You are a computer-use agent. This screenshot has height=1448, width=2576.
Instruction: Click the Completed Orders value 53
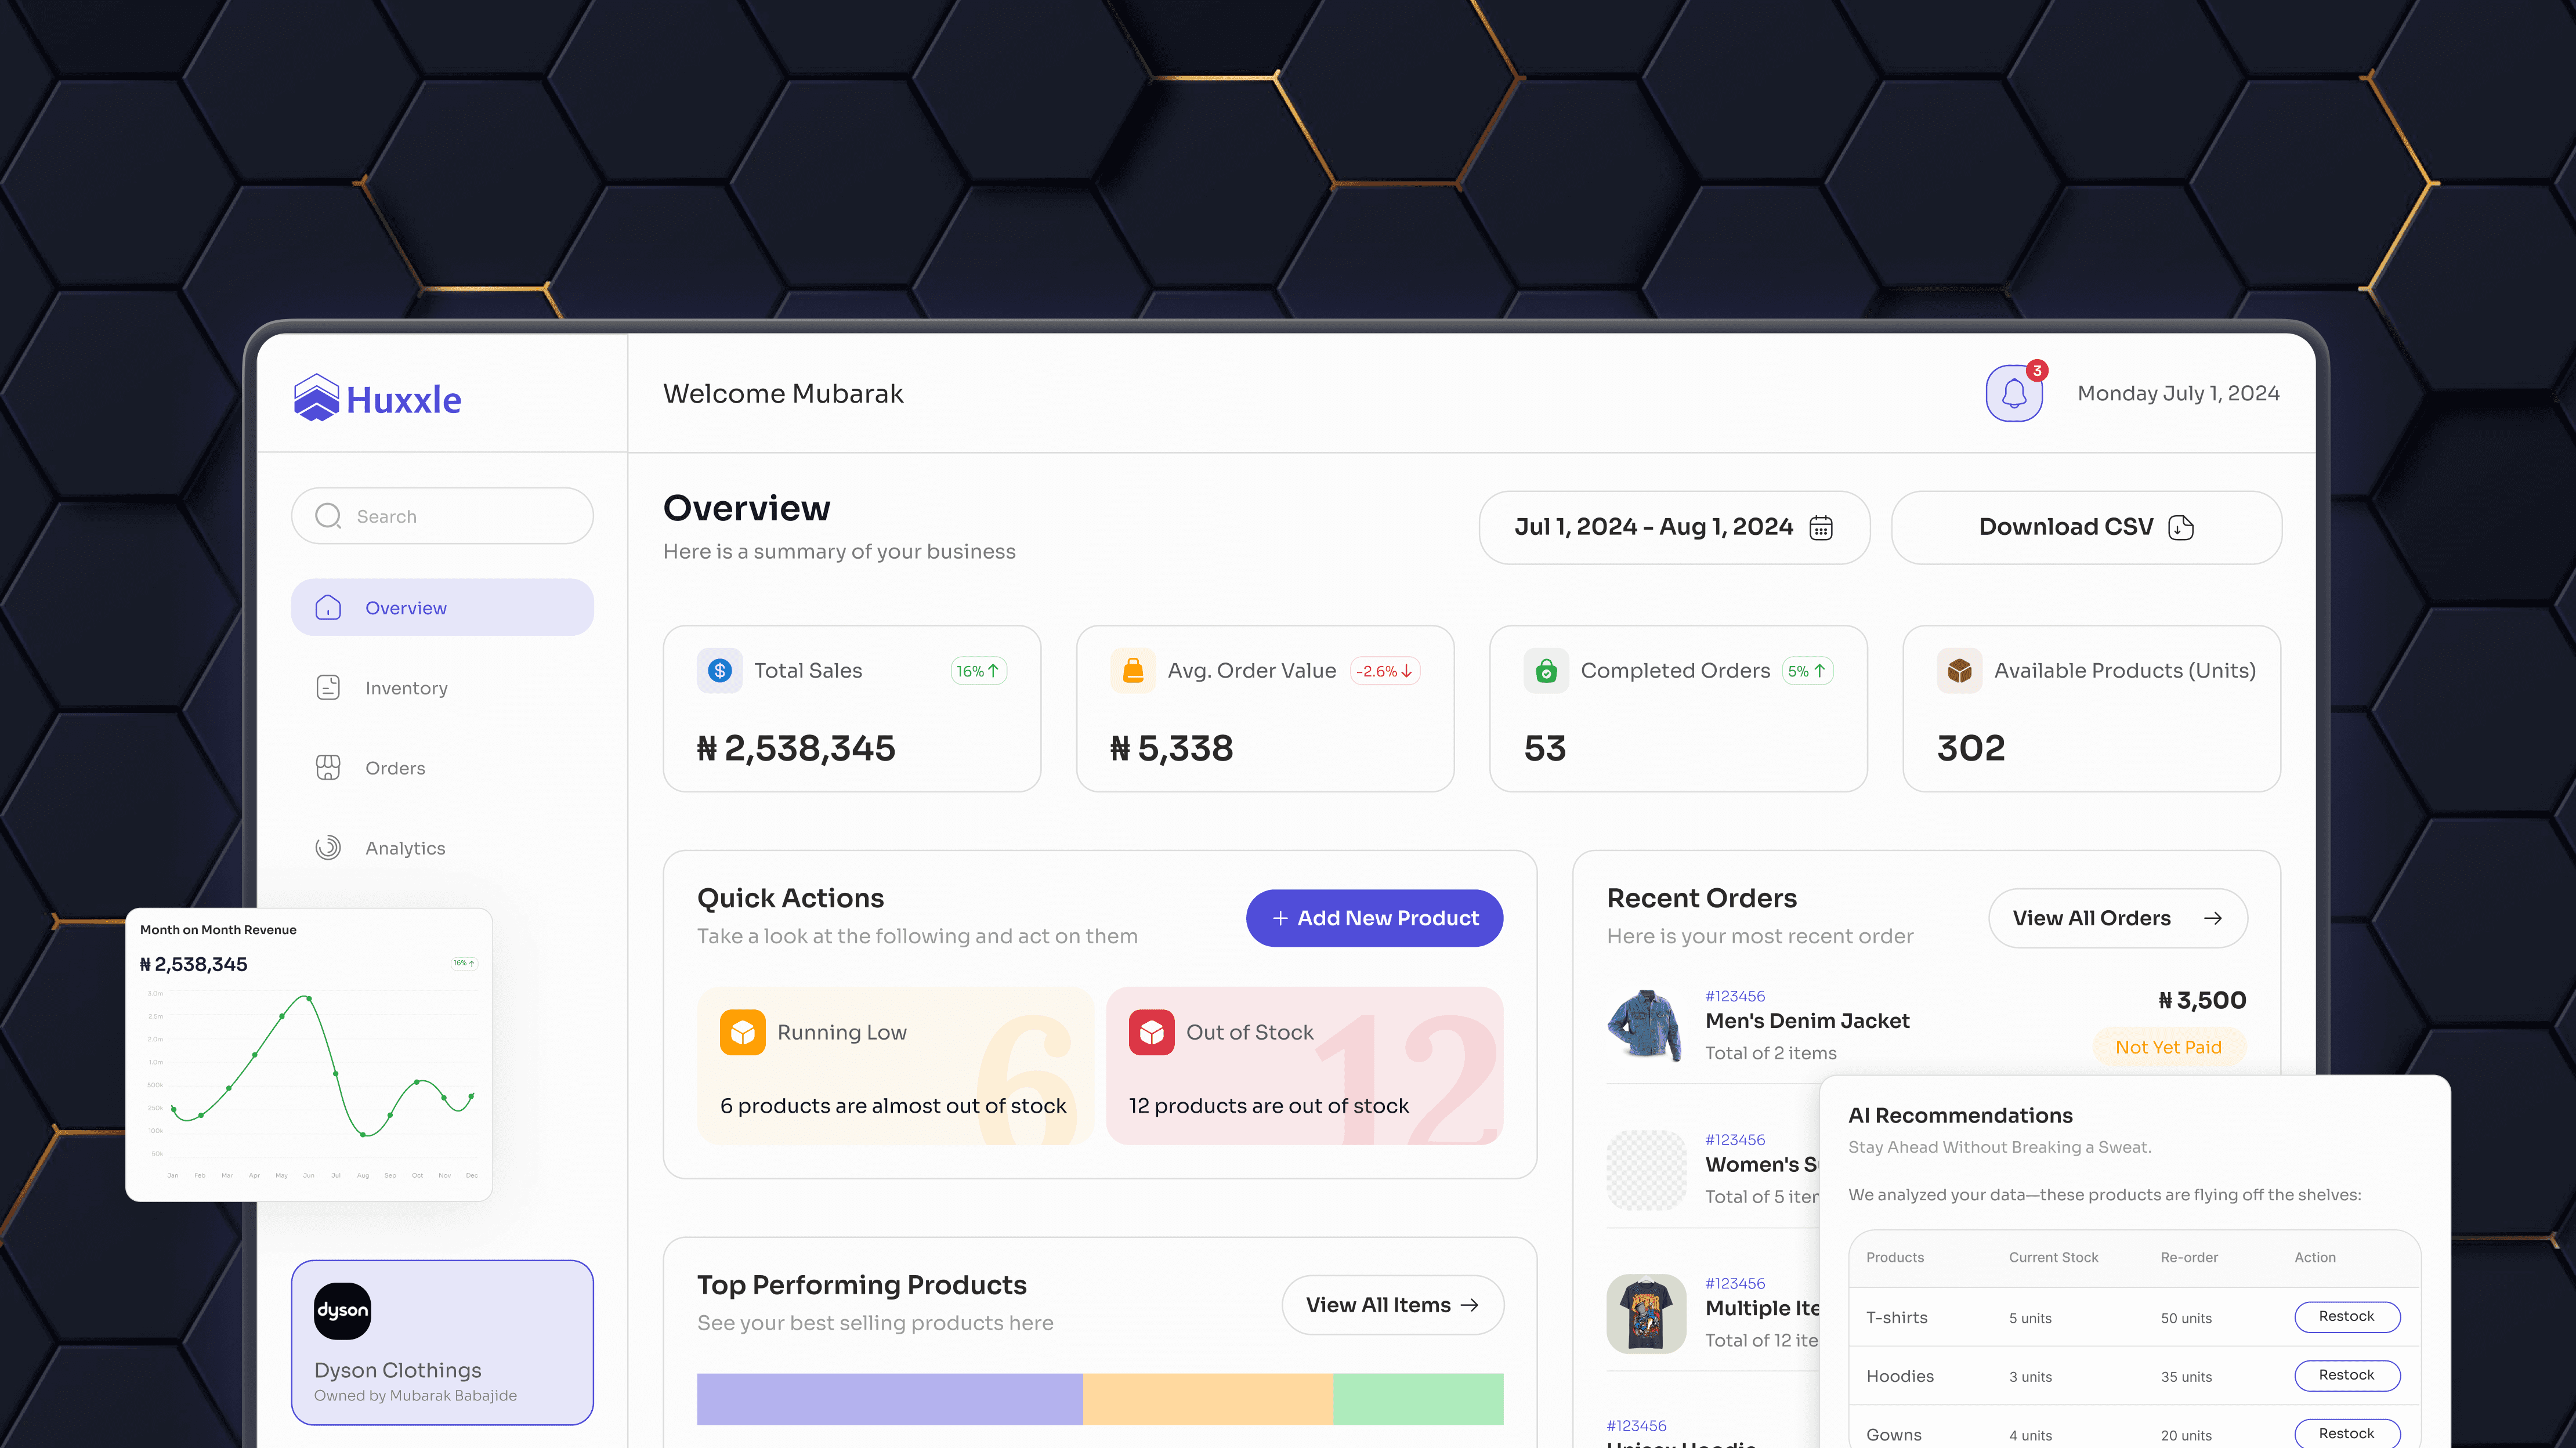pyautogui.click(x=1545, y=748)
